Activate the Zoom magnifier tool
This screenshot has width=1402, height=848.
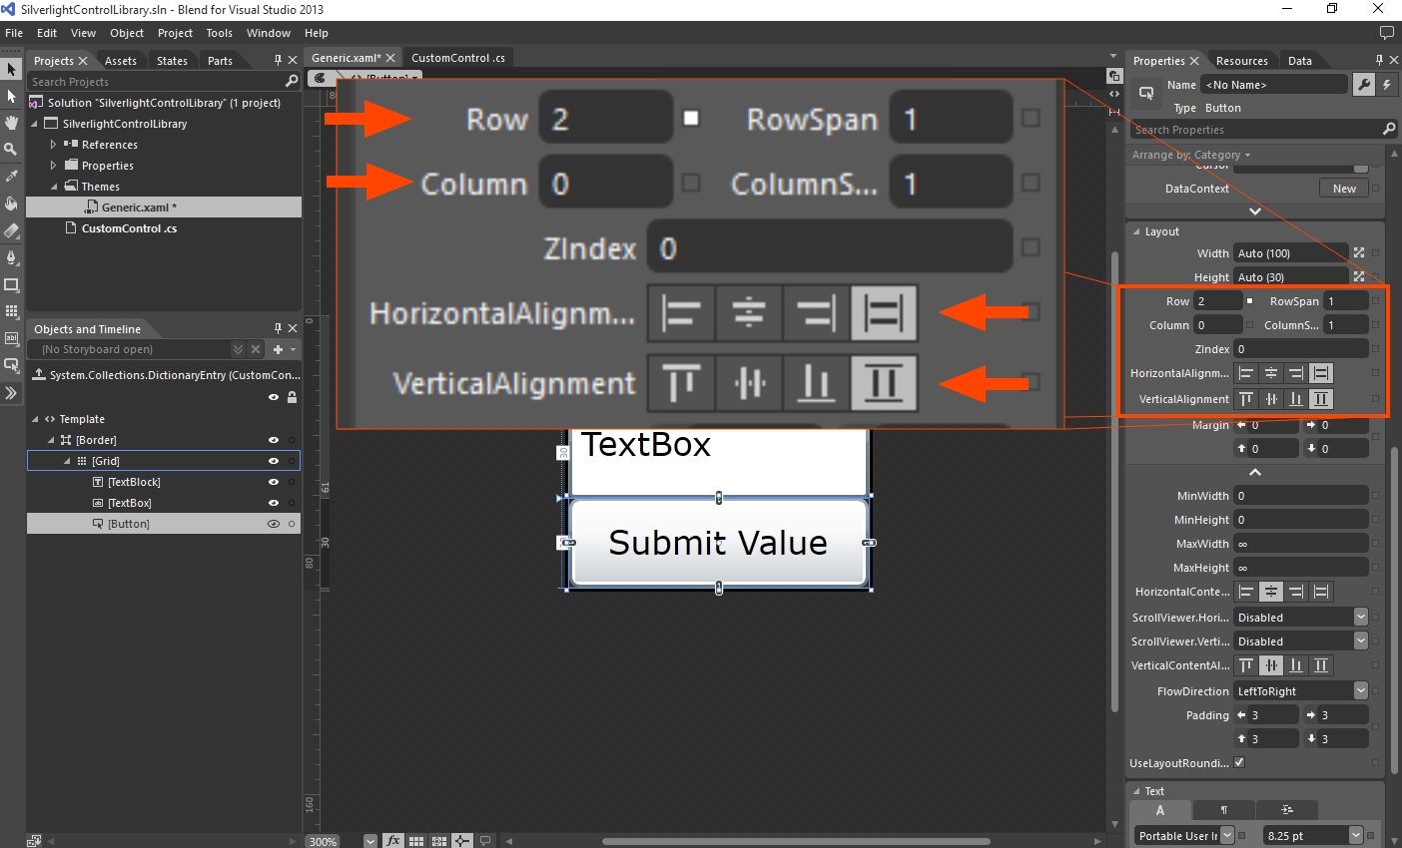tap(11, 149)
